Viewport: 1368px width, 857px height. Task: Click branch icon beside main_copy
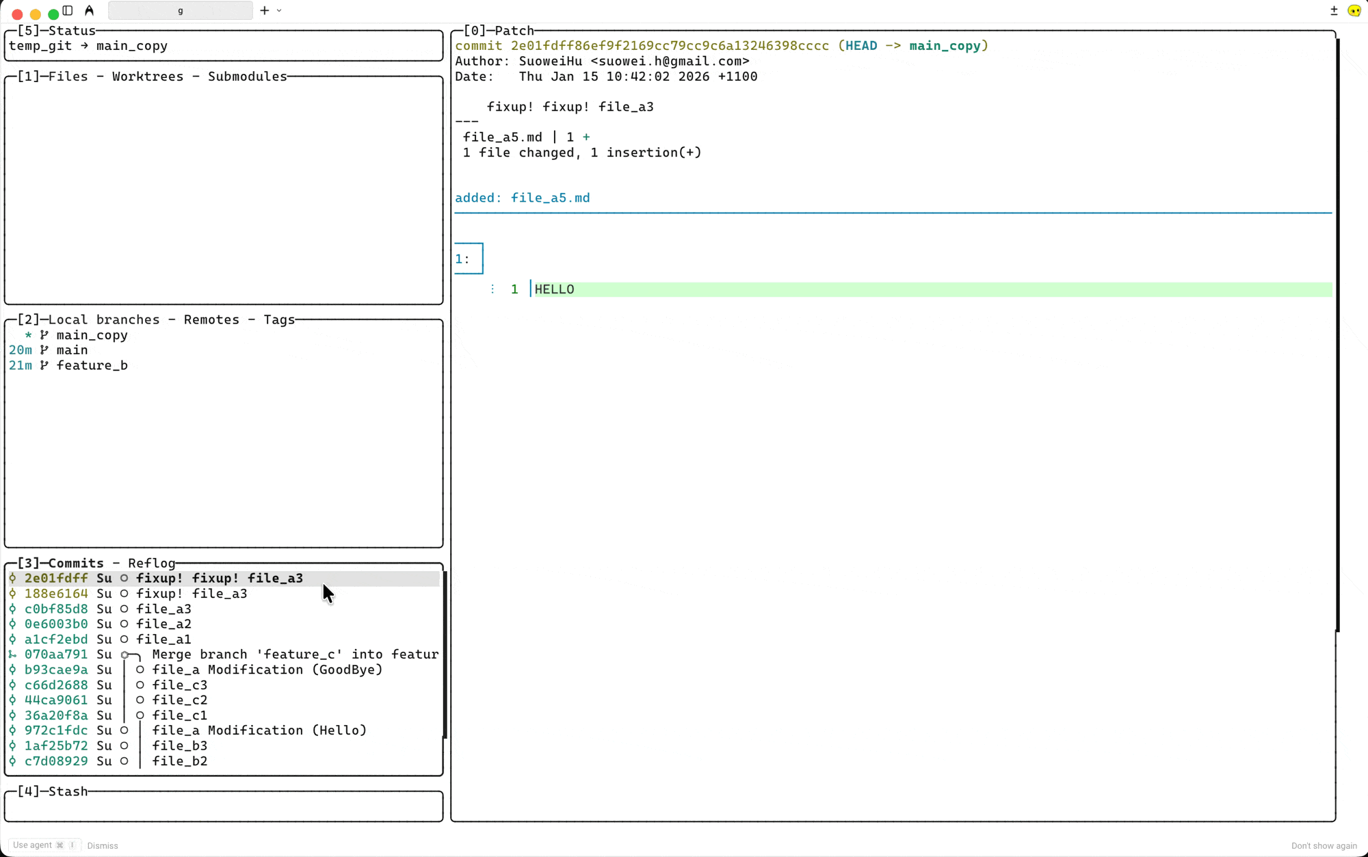44,335
